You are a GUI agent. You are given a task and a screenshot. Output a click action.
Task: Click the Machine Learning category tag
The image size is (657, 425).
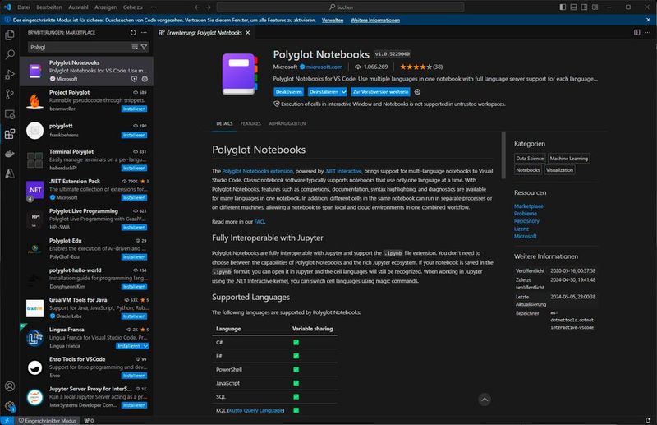tap(568, 158)
